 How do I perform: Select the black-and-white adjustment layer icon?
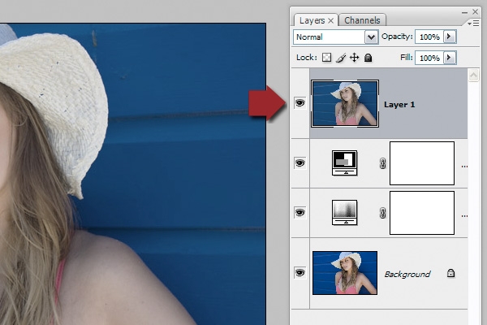click(344, 163)
